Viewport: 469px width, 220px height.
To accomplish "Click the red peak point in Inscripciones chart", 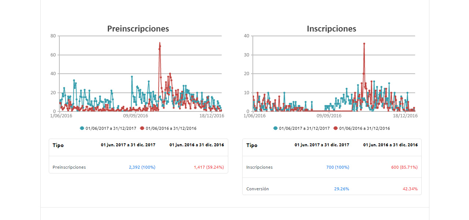I will point(364,44).
